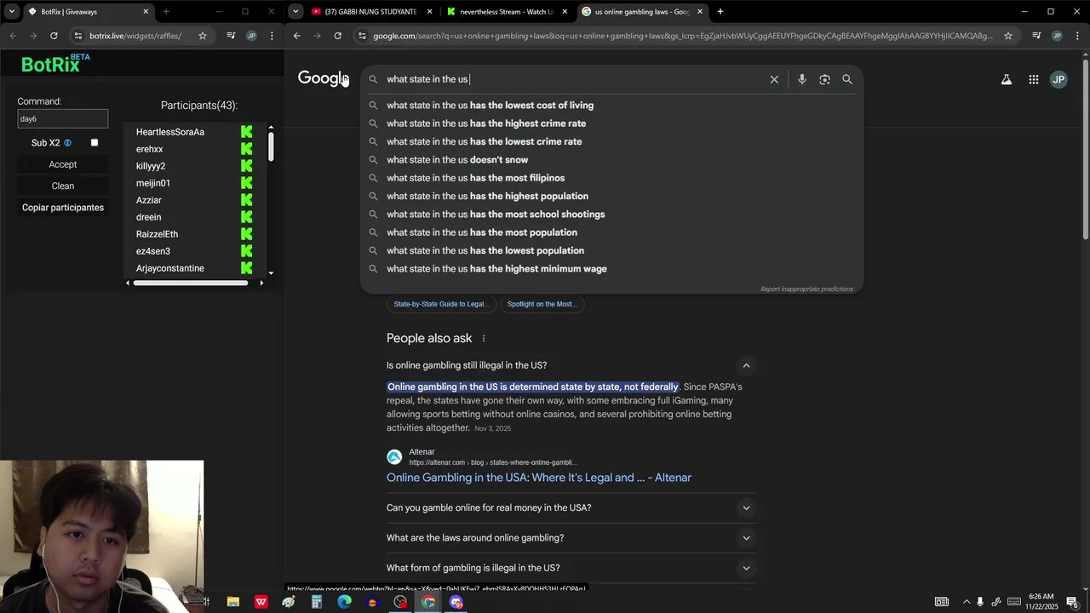
Task: Clear the Google search box text
Action: click(774, 79)
